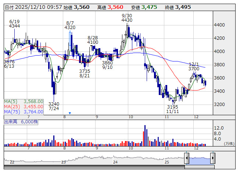Click the 終値 3,495 closing price

178,7
